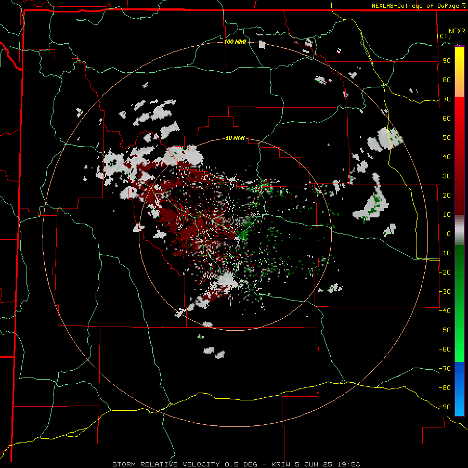Pick the green segment of the color bar
This screenshot has width=468, height=468.
(459, 304)
